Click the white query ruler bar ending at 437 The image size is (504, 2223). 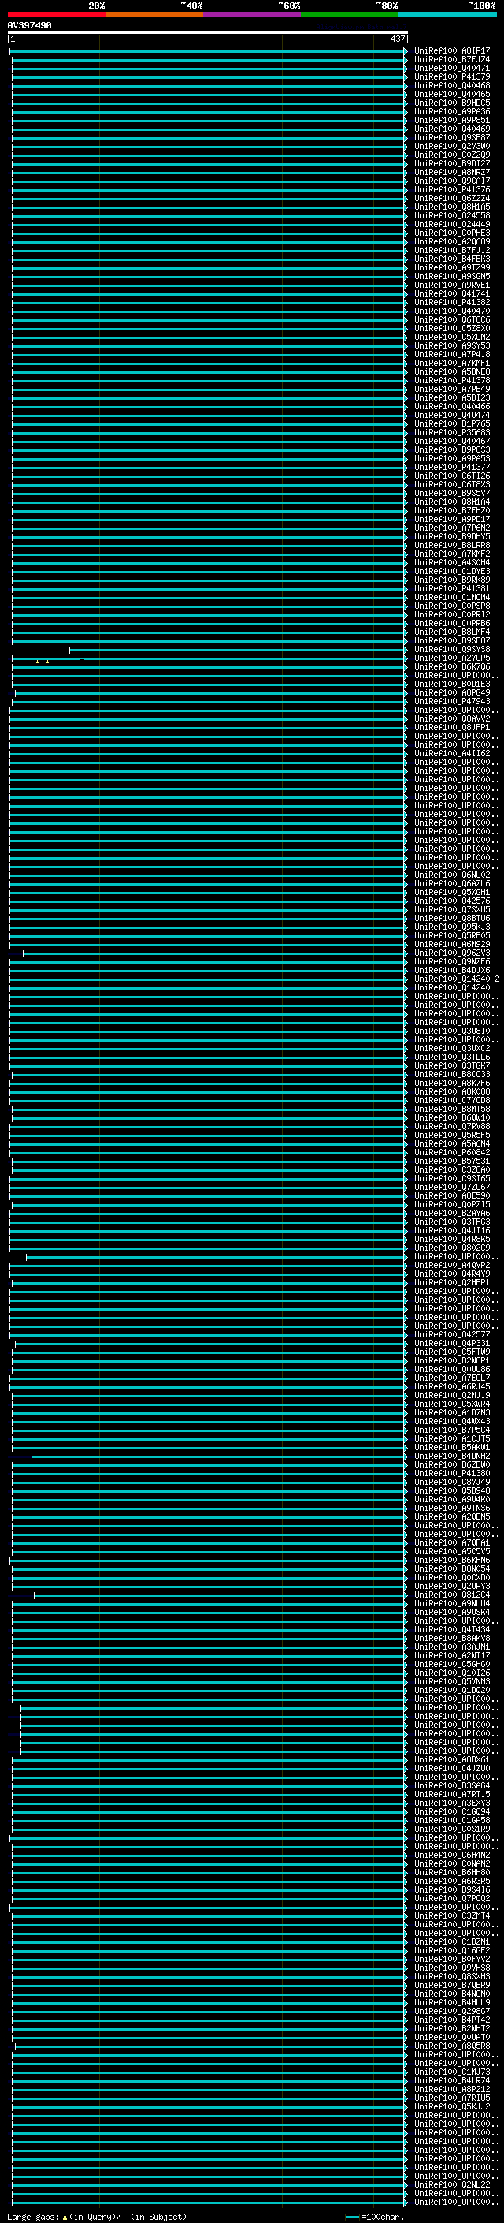coord(208,33)
